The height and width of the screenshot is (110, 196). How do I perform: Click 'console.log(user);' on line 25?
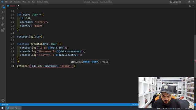30,37
